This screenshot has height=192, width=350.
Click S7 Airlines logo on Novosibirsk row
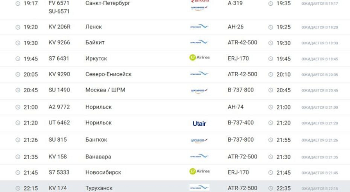point(199,172)
